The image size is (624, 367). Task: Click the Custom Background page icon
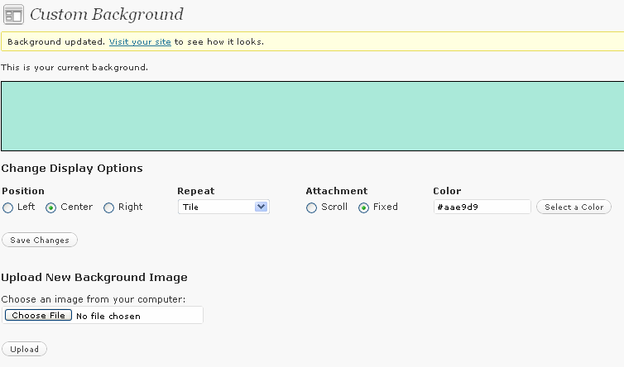click(13, 14)
